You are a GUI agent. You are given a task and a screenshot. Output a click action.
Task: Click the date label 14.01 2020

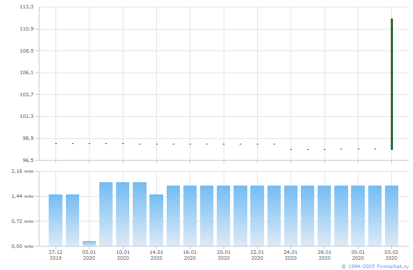[156, 255]
